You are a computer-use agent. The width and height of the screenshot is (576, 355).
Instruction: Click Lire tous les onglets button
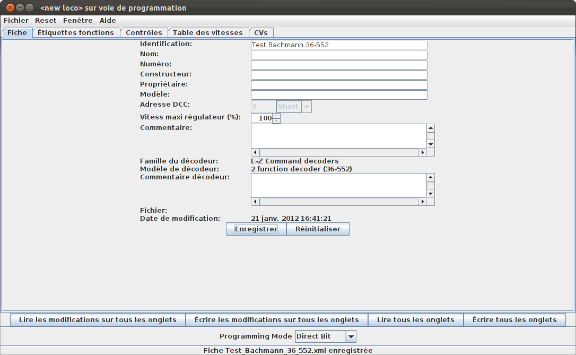tap(415, 320)
